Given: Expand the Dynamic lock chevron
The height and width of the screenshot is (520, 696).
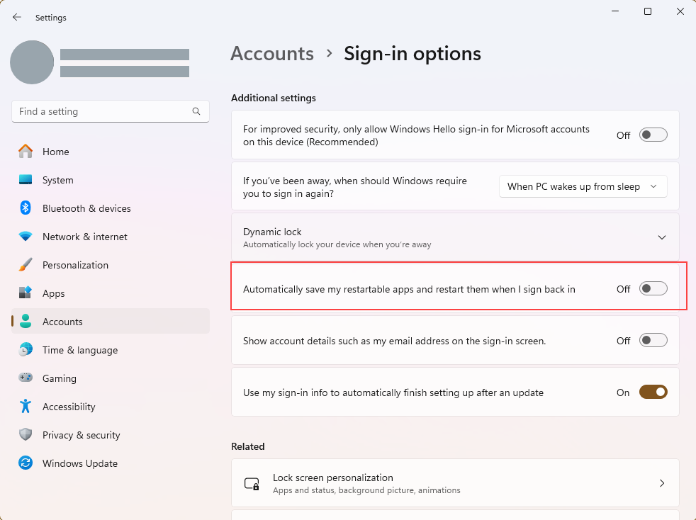Looking at the screenshot, I should pos(661,237).
